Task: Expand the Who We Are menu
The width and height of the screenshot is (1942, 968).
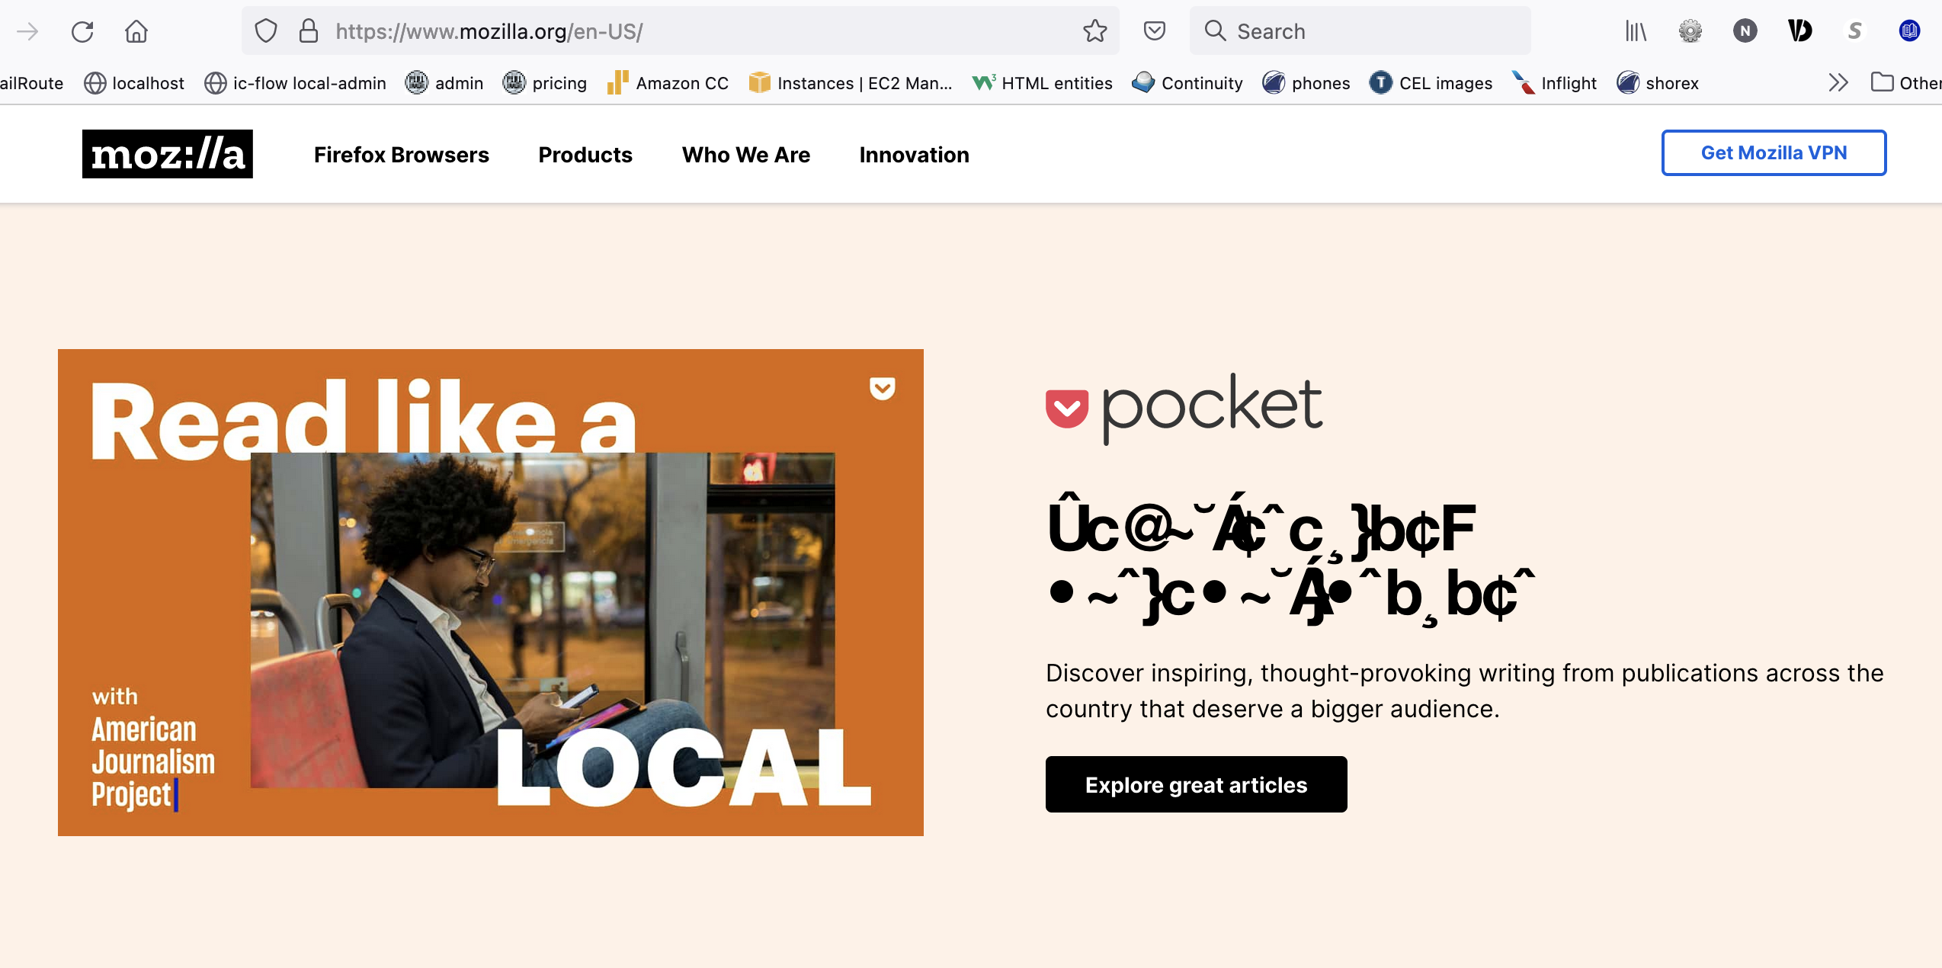Action: [x=745, y=155]
